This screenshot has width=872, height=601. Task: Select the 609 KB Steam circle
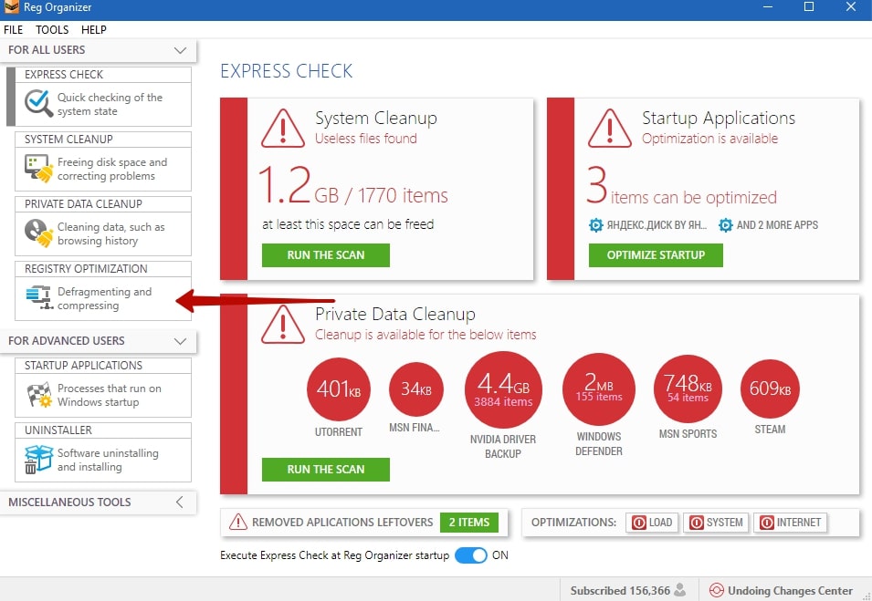[770, 389]
